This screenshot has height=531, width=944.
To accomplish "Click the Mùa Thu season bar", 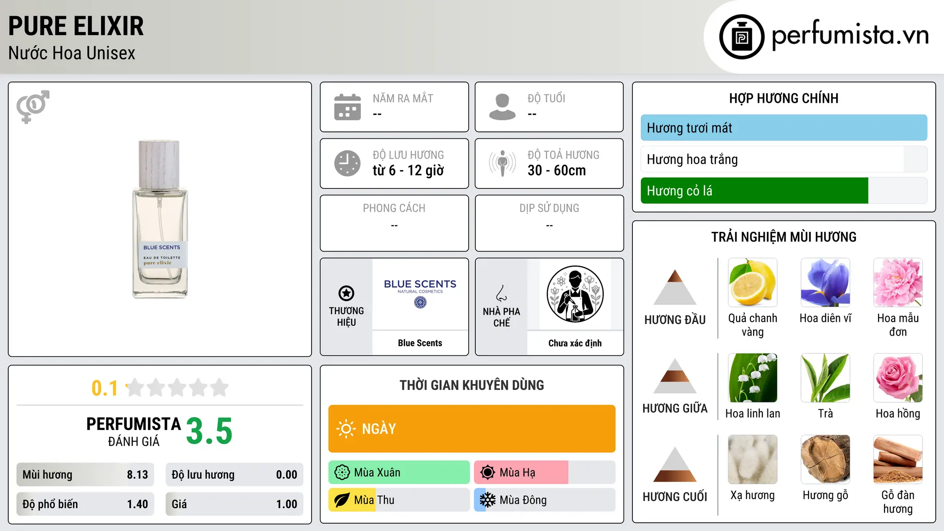I will 399,500.
